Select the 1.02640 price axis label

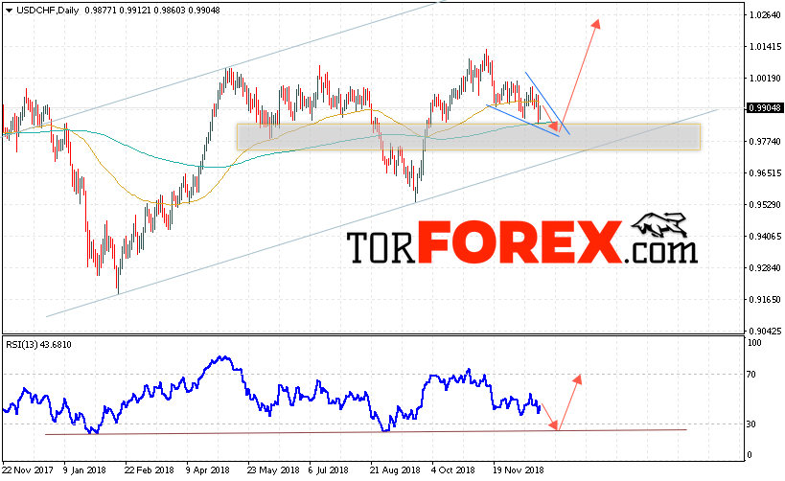[x=765, y=15]
